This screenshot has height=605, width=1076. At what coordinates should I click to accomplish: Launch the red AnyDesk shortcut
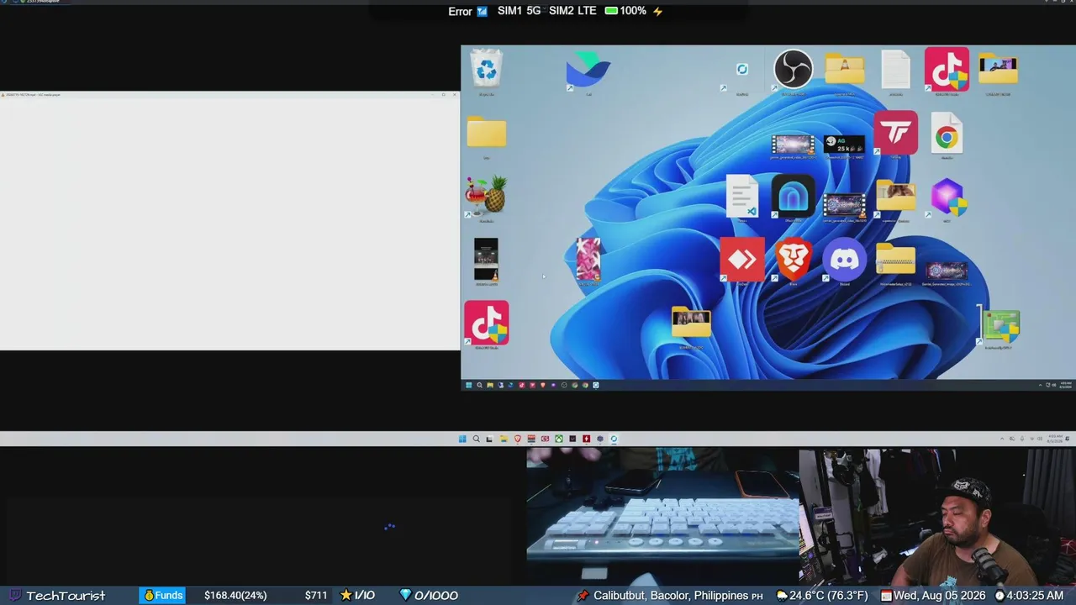741,259
